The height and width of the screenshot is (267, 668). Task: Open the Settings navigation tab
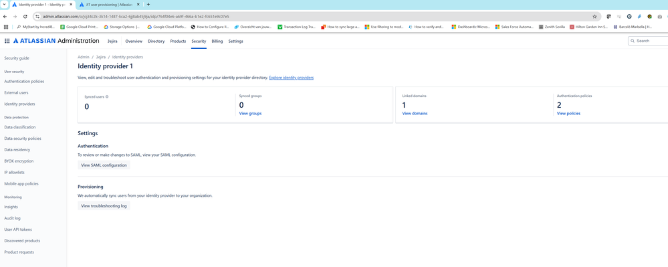[x=235, y=41]
